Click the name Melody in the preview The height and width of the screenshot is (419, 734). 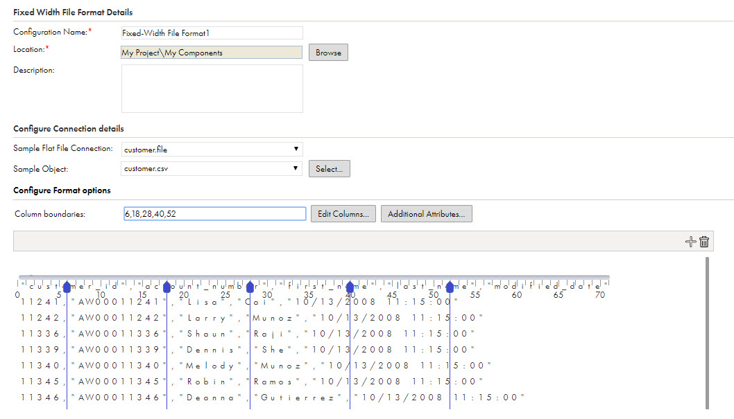210,366
